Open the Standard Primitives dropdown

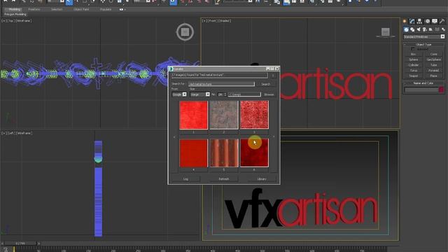(x=424, y=36)
